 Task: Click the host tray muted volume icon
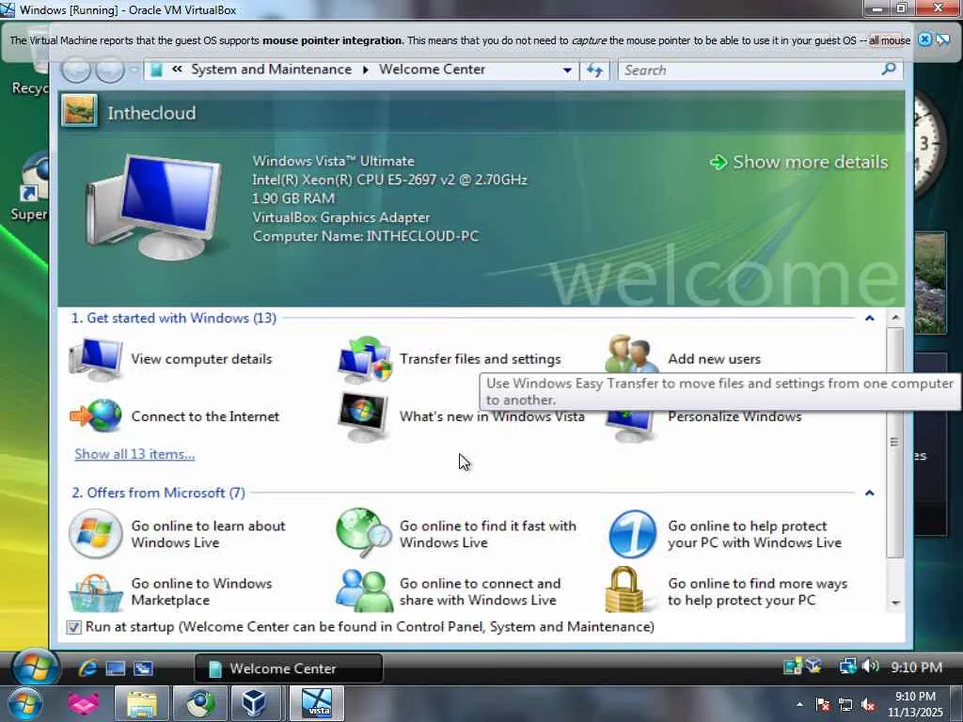point(868,705)
